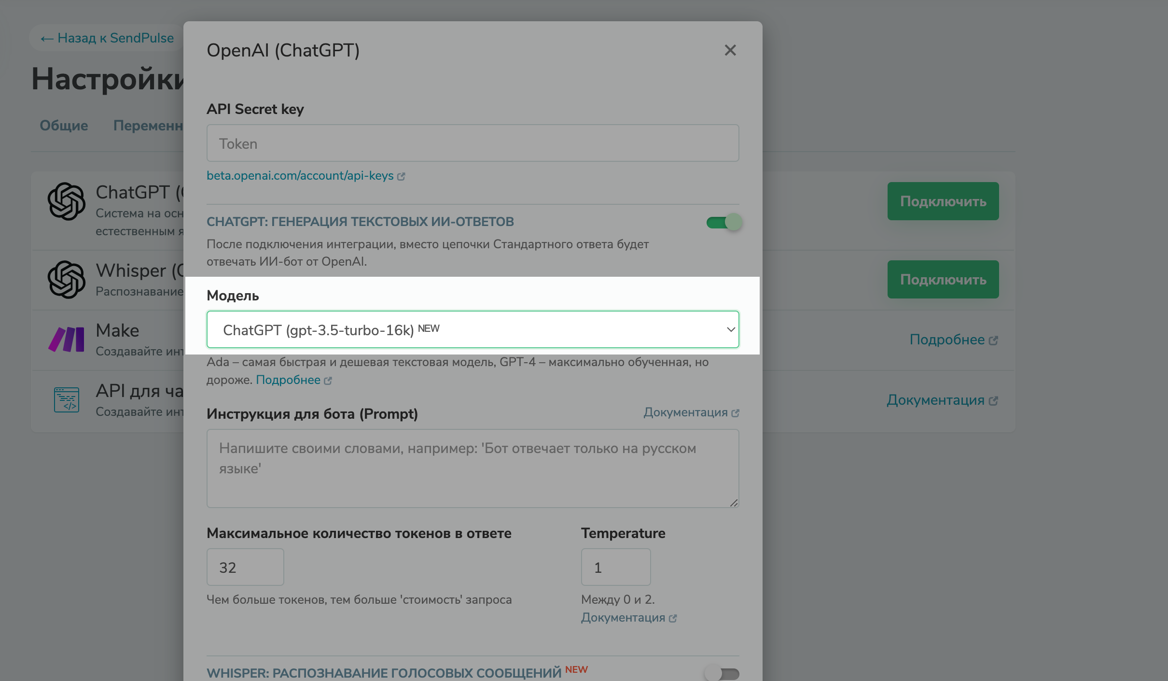This screenshot has height=681, width=1168.
Task: Enable ChatGPT text answer generation toggle
Action: [723, 222]
